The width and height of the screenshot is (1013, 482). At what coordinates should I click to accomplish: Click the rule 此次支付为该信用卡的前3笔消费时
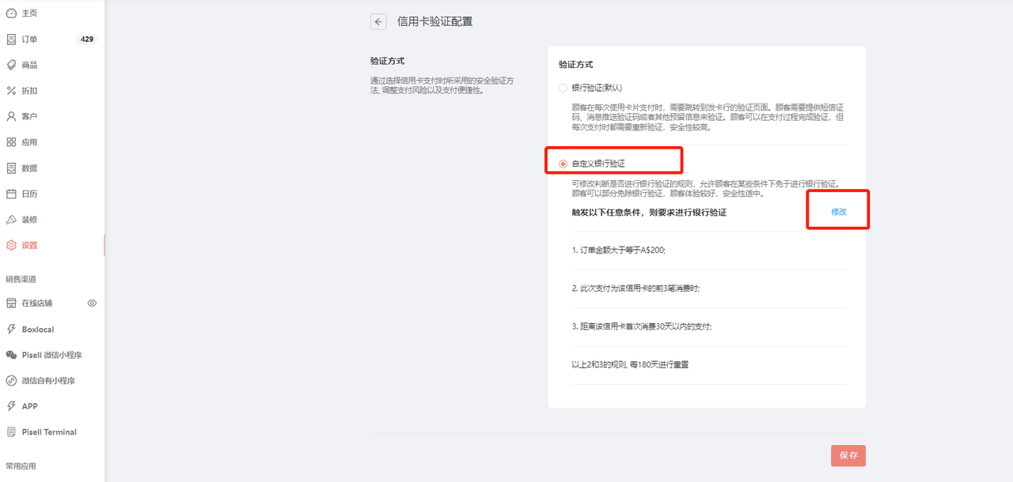[636, 288]
